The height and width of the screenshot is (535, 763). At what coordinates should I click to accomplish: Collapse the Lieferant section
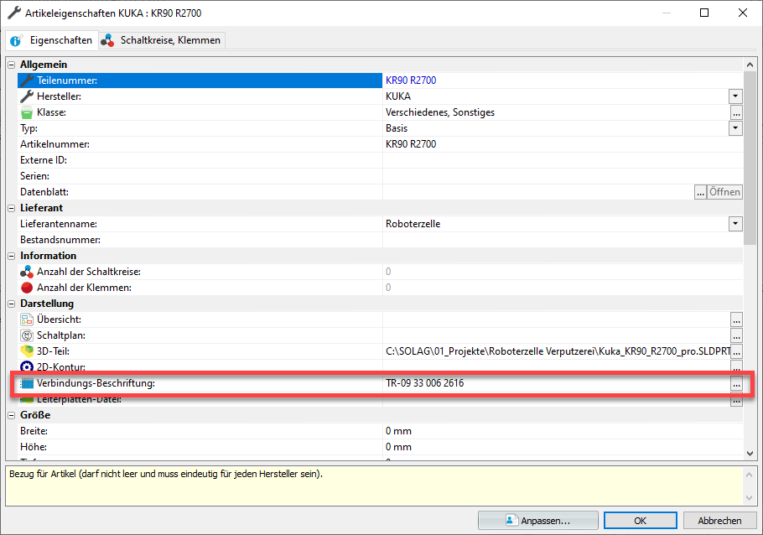tap(12, 208)
